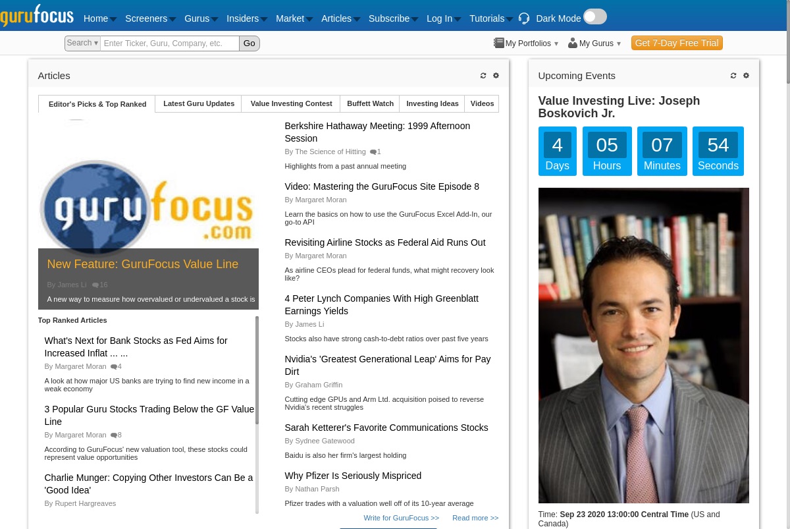This screenshot has height=529, width=790.
Task: Open Upcoming Events settings gear
Action: click(746, 76)
